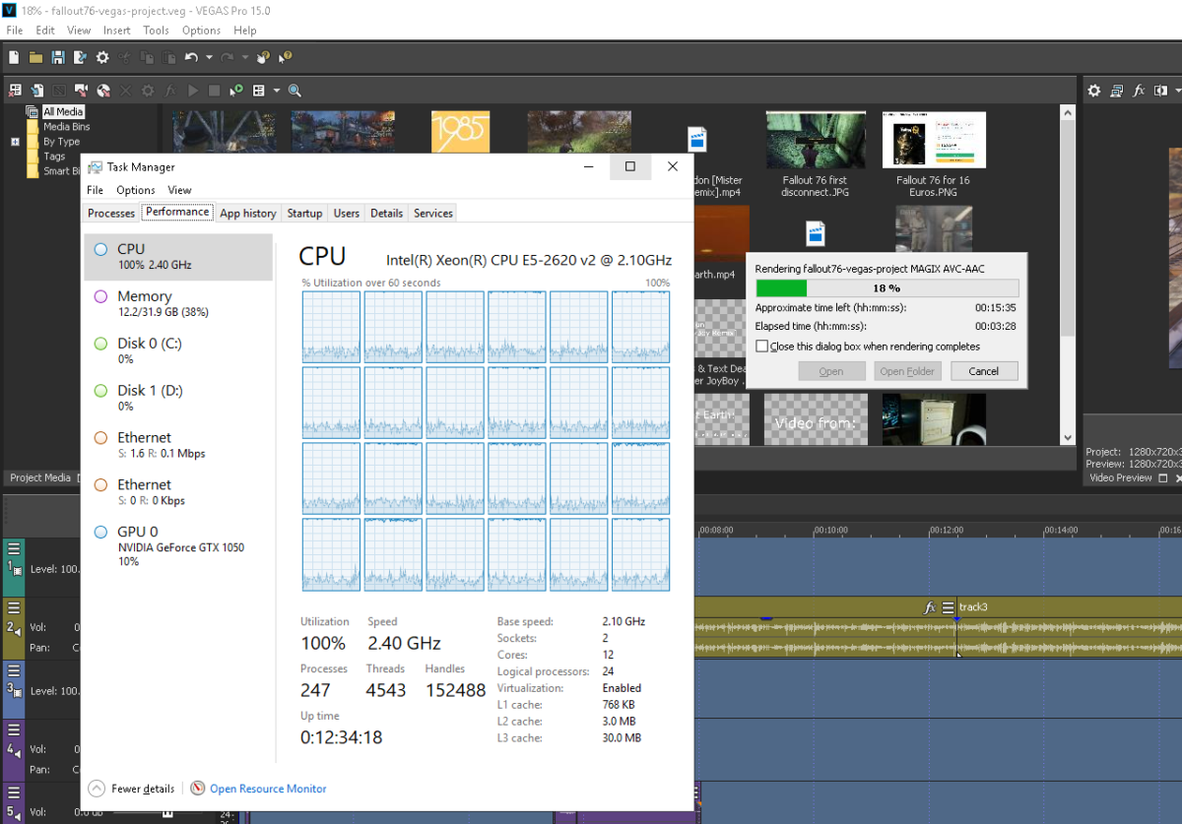Open the undo history dropdown arrow
The height and width of the screenshot is (824, 1182).
(x=208, y=58)
